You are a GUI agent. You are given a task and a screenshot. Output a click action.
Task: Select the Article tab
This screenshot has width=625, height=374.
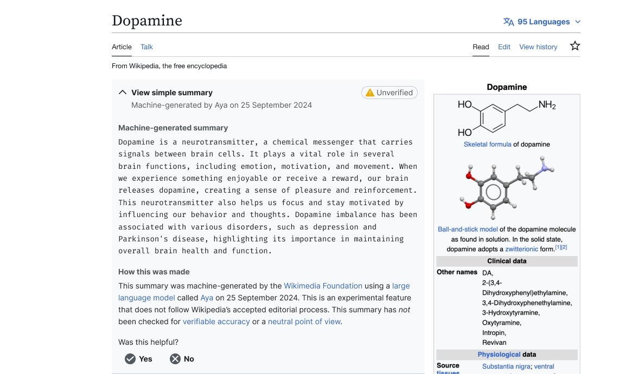(122, 47)
